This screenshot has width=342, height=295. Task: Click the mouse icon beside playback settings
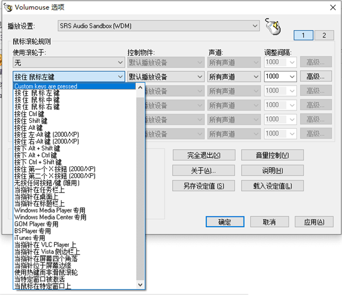(x=274, y=26)
